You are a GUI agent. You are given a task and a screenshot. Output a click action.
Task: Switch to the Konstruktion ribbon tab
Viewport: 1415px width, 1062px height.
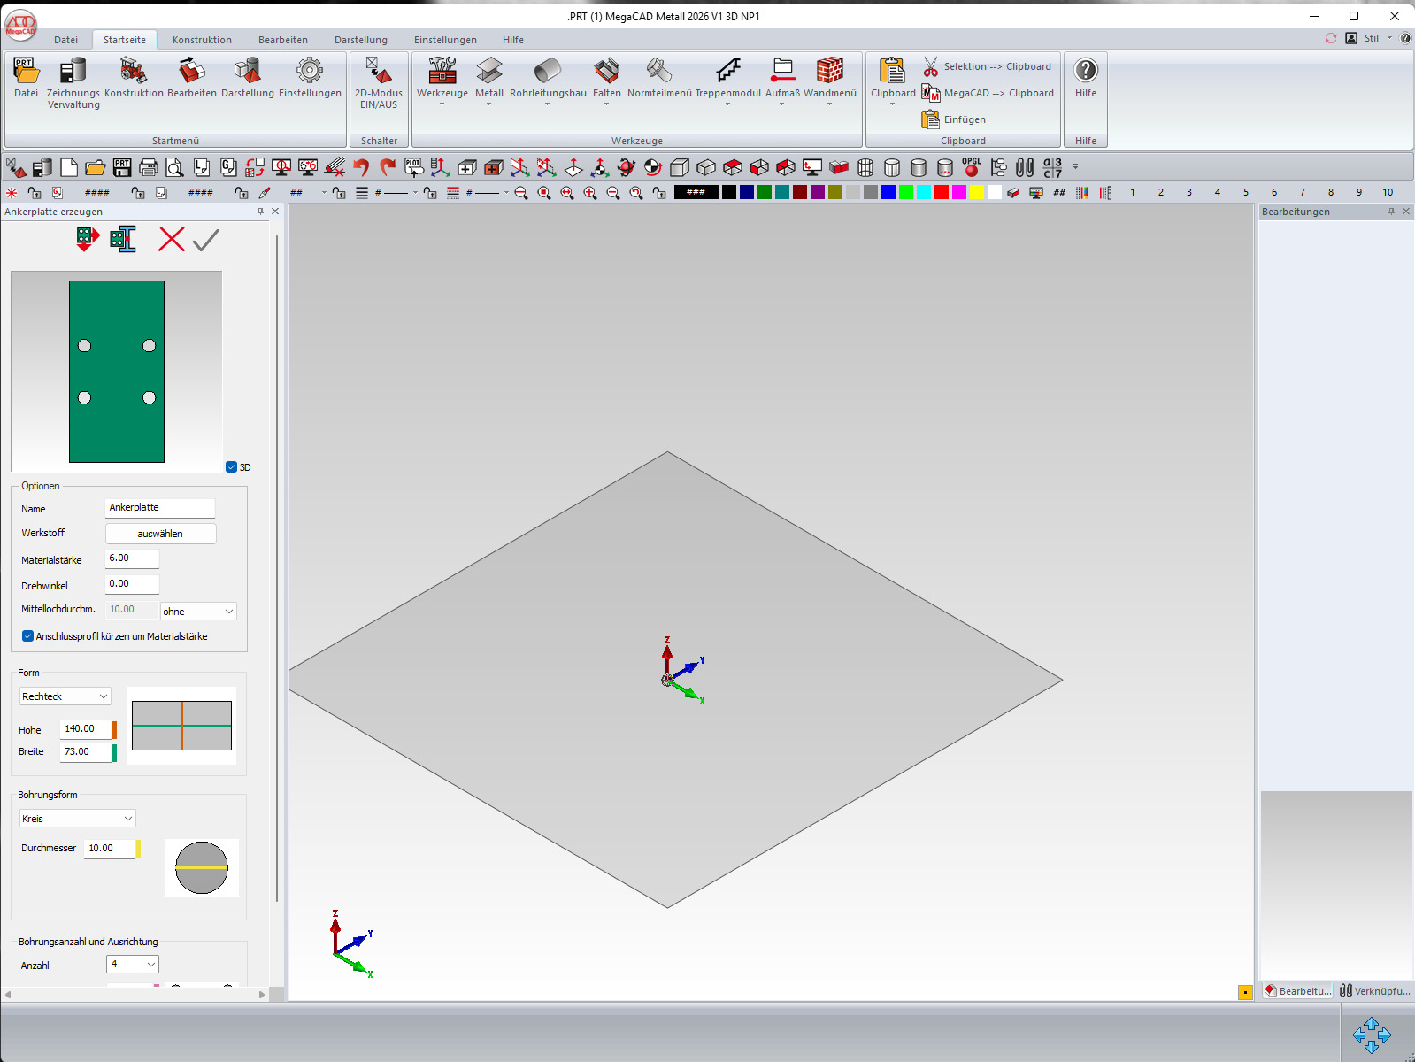[202, 40]
